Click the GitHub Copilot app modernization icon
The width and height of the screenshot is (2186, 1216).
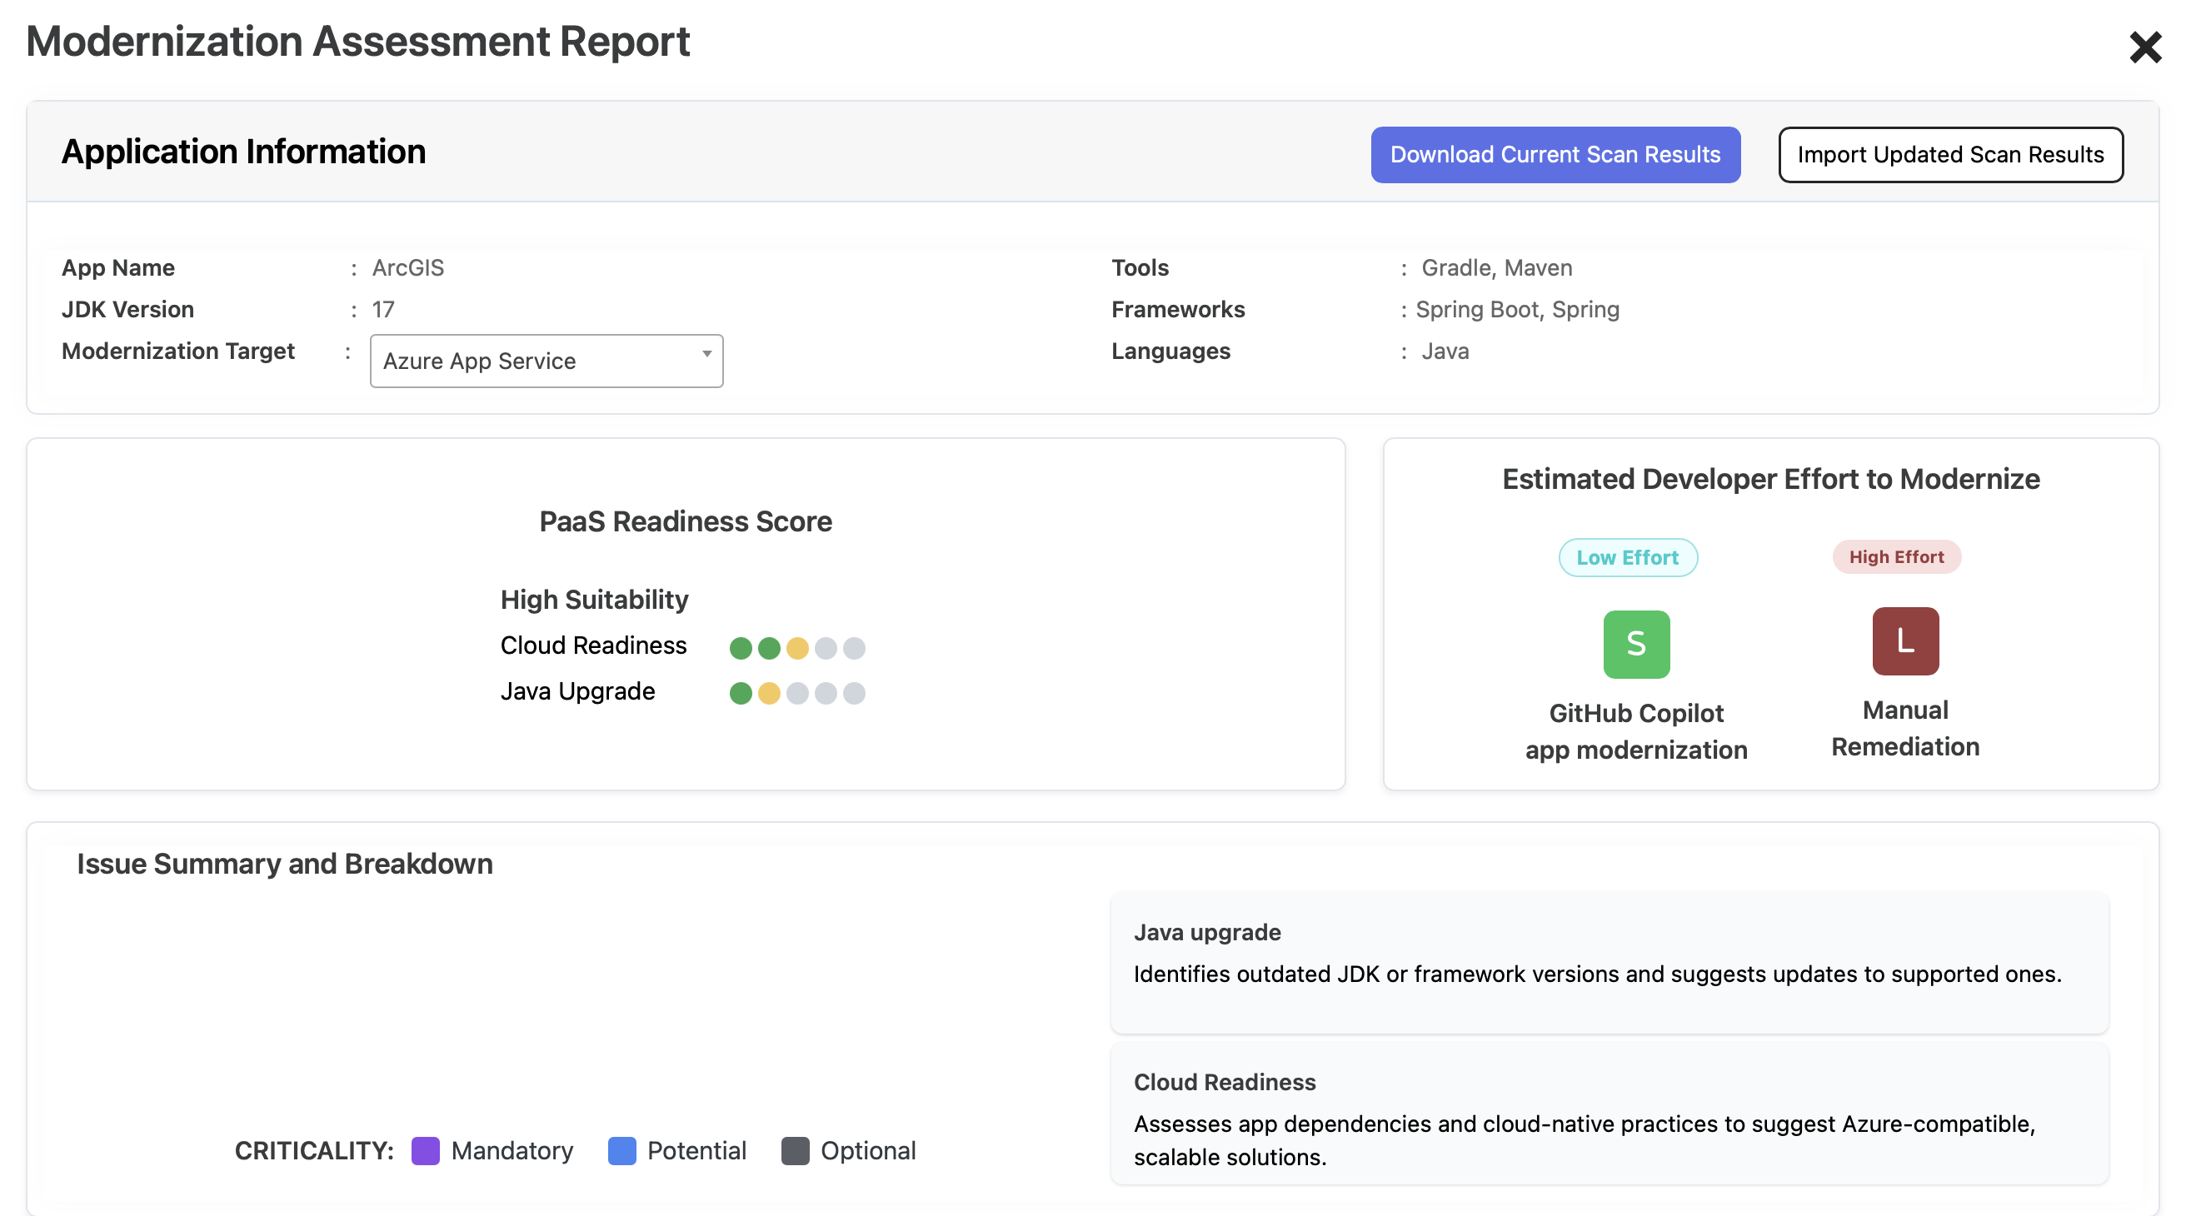click(x=1636, y=642)
